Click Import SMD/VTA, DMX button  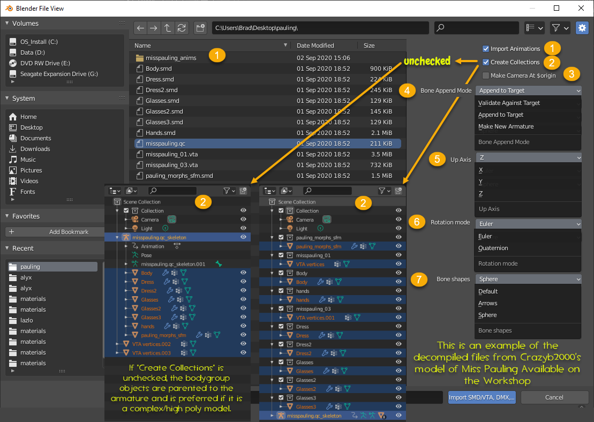click(x=482, y=397)
